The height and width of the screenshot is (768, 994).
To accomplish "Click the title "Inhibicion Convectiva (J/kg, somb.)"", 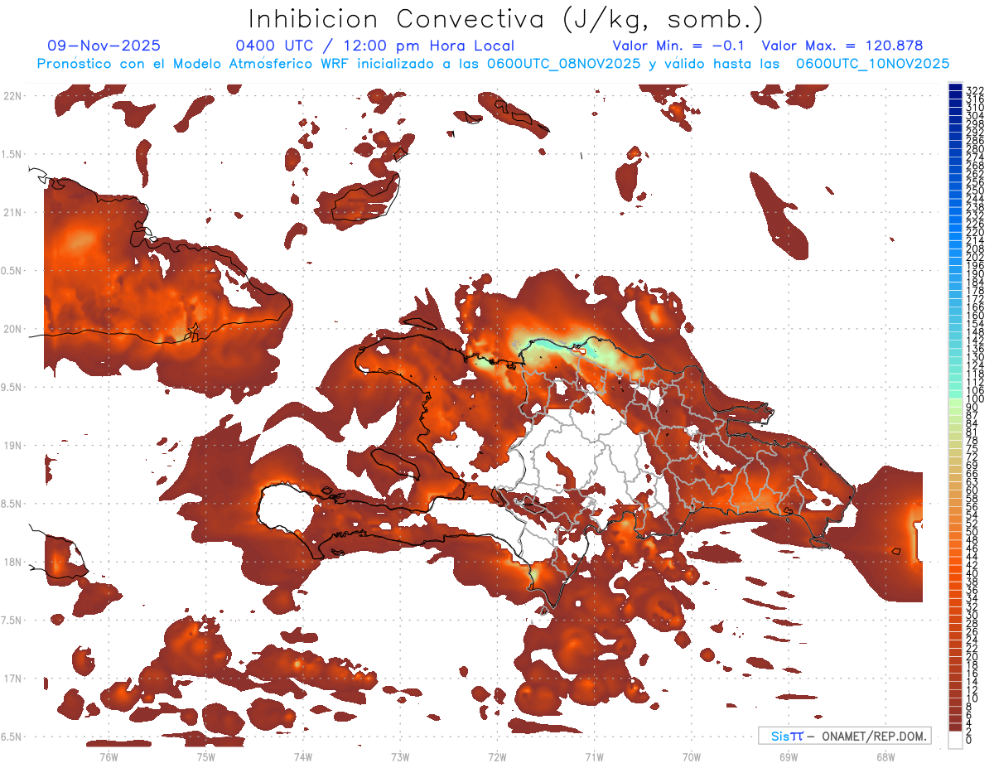I will [x=505, y=18].
